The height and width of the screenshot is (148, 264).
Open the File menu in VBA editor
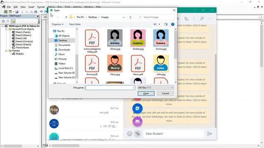click(9, 7)
